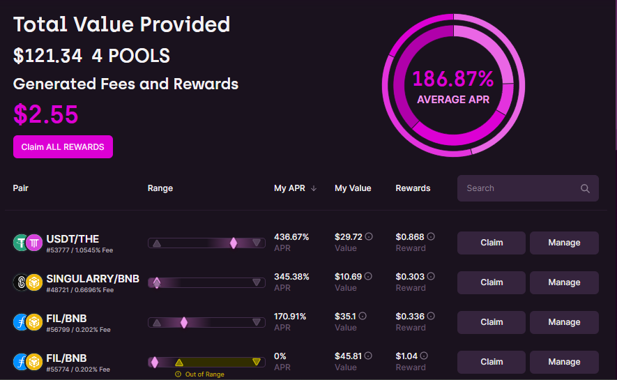Click FIL token icon in #56799 row
Image resolution: width=617 pixels, height=380 pixels.
(x=20, y=322)
